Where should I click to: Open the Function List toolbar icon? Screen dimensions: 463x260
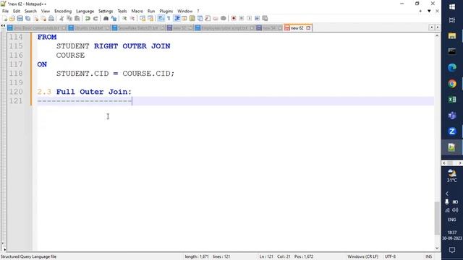click(208, 18)
